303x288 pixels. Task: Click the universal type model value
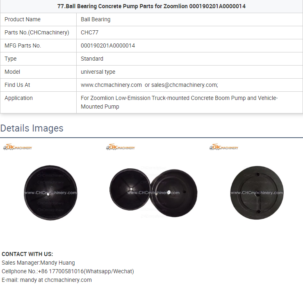[x=98, y=72]
